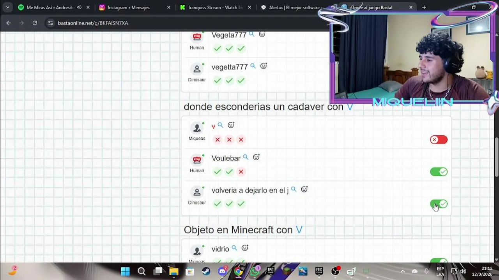
Task: Click the answer text "vidrio"
Action: click(220, 249)
